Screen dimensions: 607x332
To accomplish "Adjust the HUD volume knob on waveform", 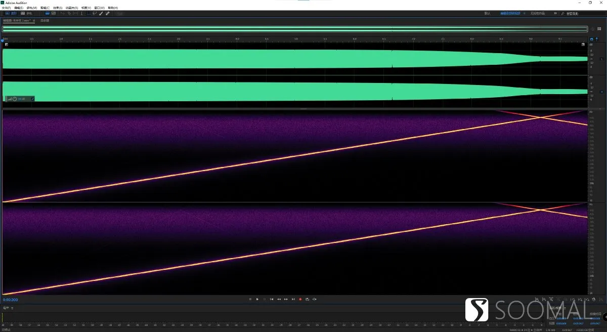I will tap(15, 99).
